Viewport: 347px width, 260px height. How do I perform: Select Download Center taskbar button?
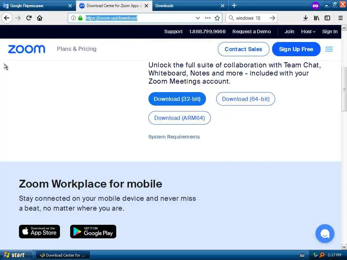point(63,255)
